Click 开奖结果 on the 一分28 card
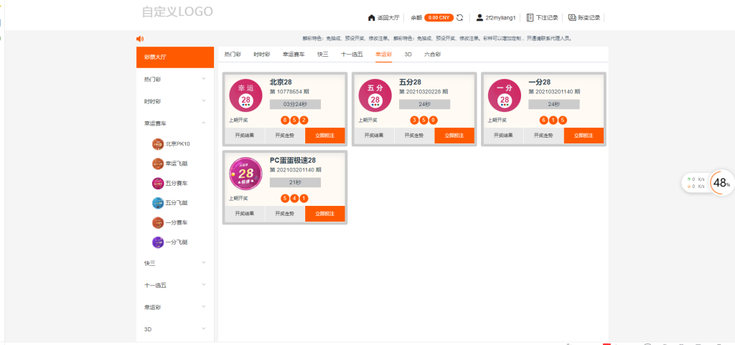This screenshot has height=345, width=735. tap(502, 135)
